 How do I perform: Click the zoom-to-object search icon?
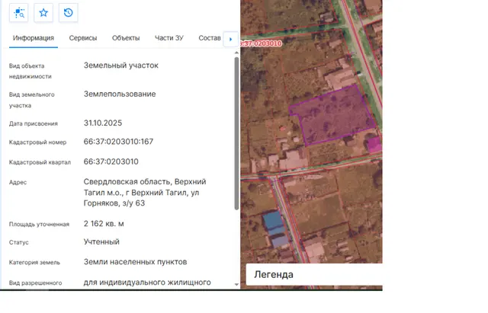click(x=18, y=13)
